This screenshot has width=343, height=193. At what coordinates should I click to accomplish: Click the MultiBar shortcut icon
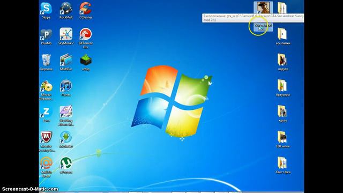[x=66, y=60]
